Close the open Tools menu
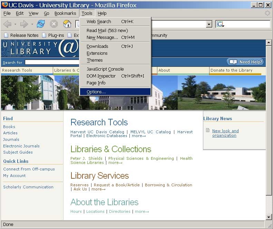This screenshot has width=273, height=229. pyautogui.click(x=87, y=13)
